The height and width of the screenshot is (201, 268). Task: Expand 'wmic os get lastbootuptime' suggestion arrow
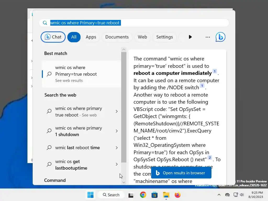click(116, 164)
